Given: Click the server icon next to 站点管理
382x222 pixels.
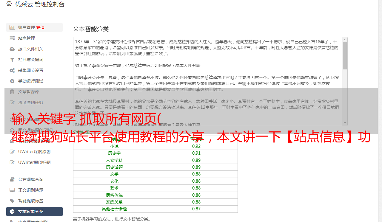Looking at the screenshot, I should [x=12, y=38].
